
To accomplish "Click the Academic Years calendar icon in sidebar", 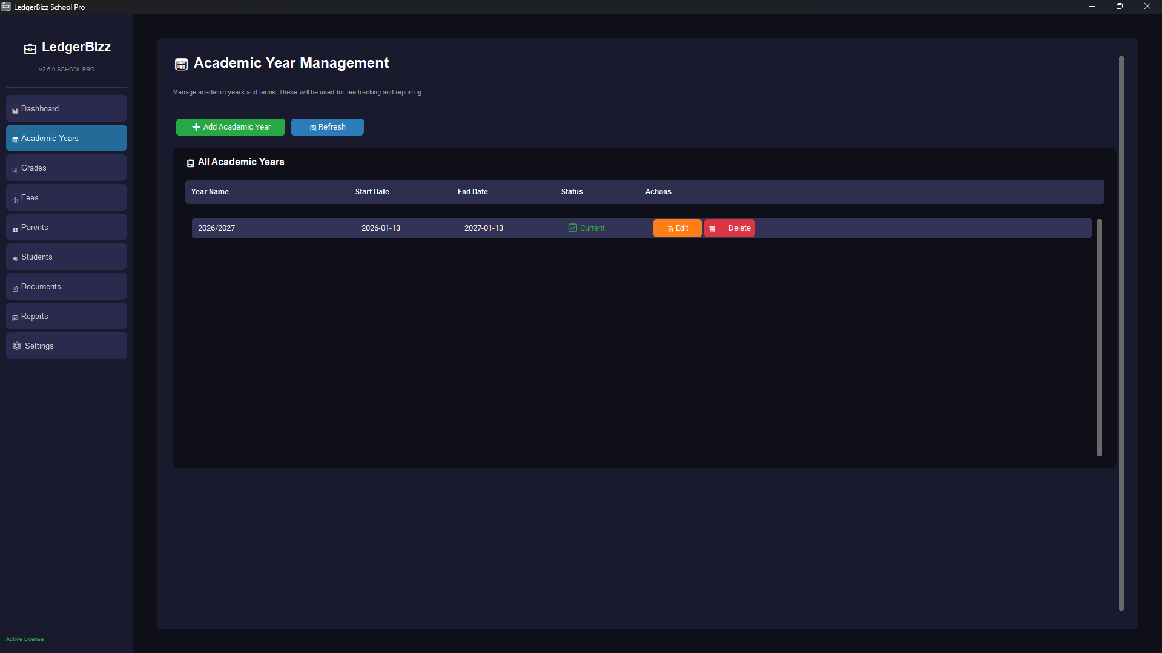I will tap(15, 140).
